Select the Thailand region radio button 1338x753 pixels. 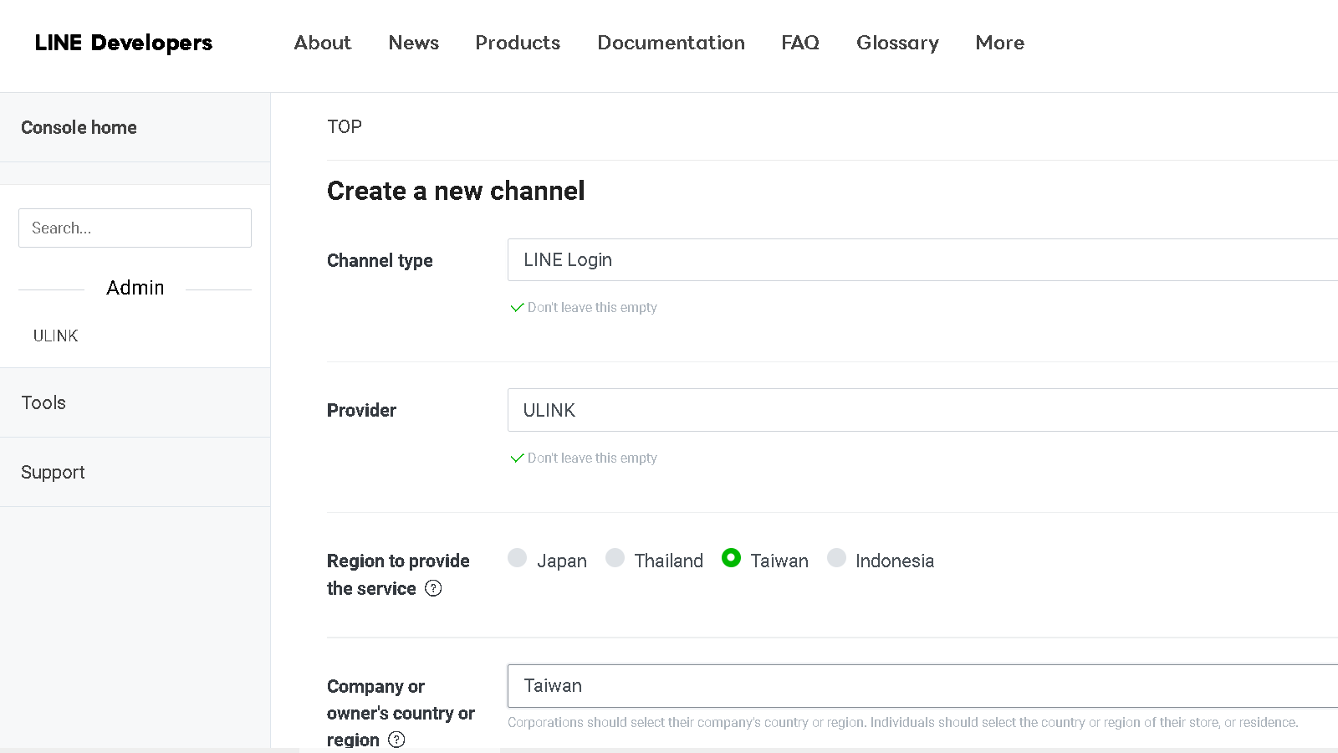[x=615, y=558]
